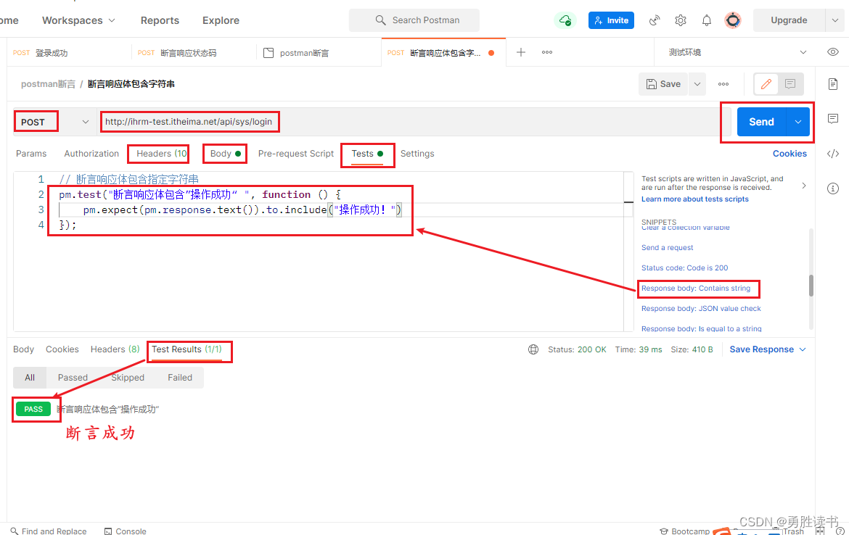Insert 'Response body: JSON value check' snippet

701,308
